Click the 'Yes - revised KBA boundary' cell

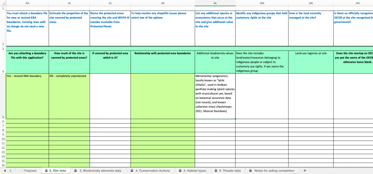click(27, 96)
